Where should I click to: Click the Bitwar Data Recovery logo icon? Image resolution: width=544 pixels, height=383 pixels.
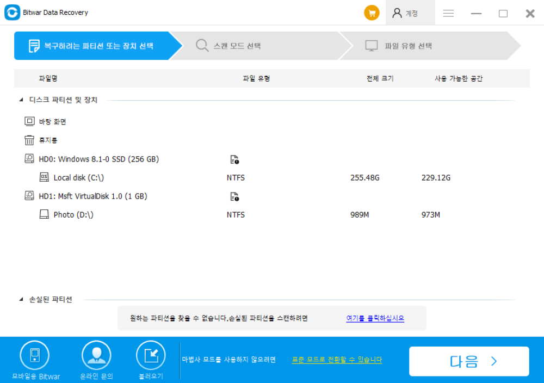coord(12,13)
